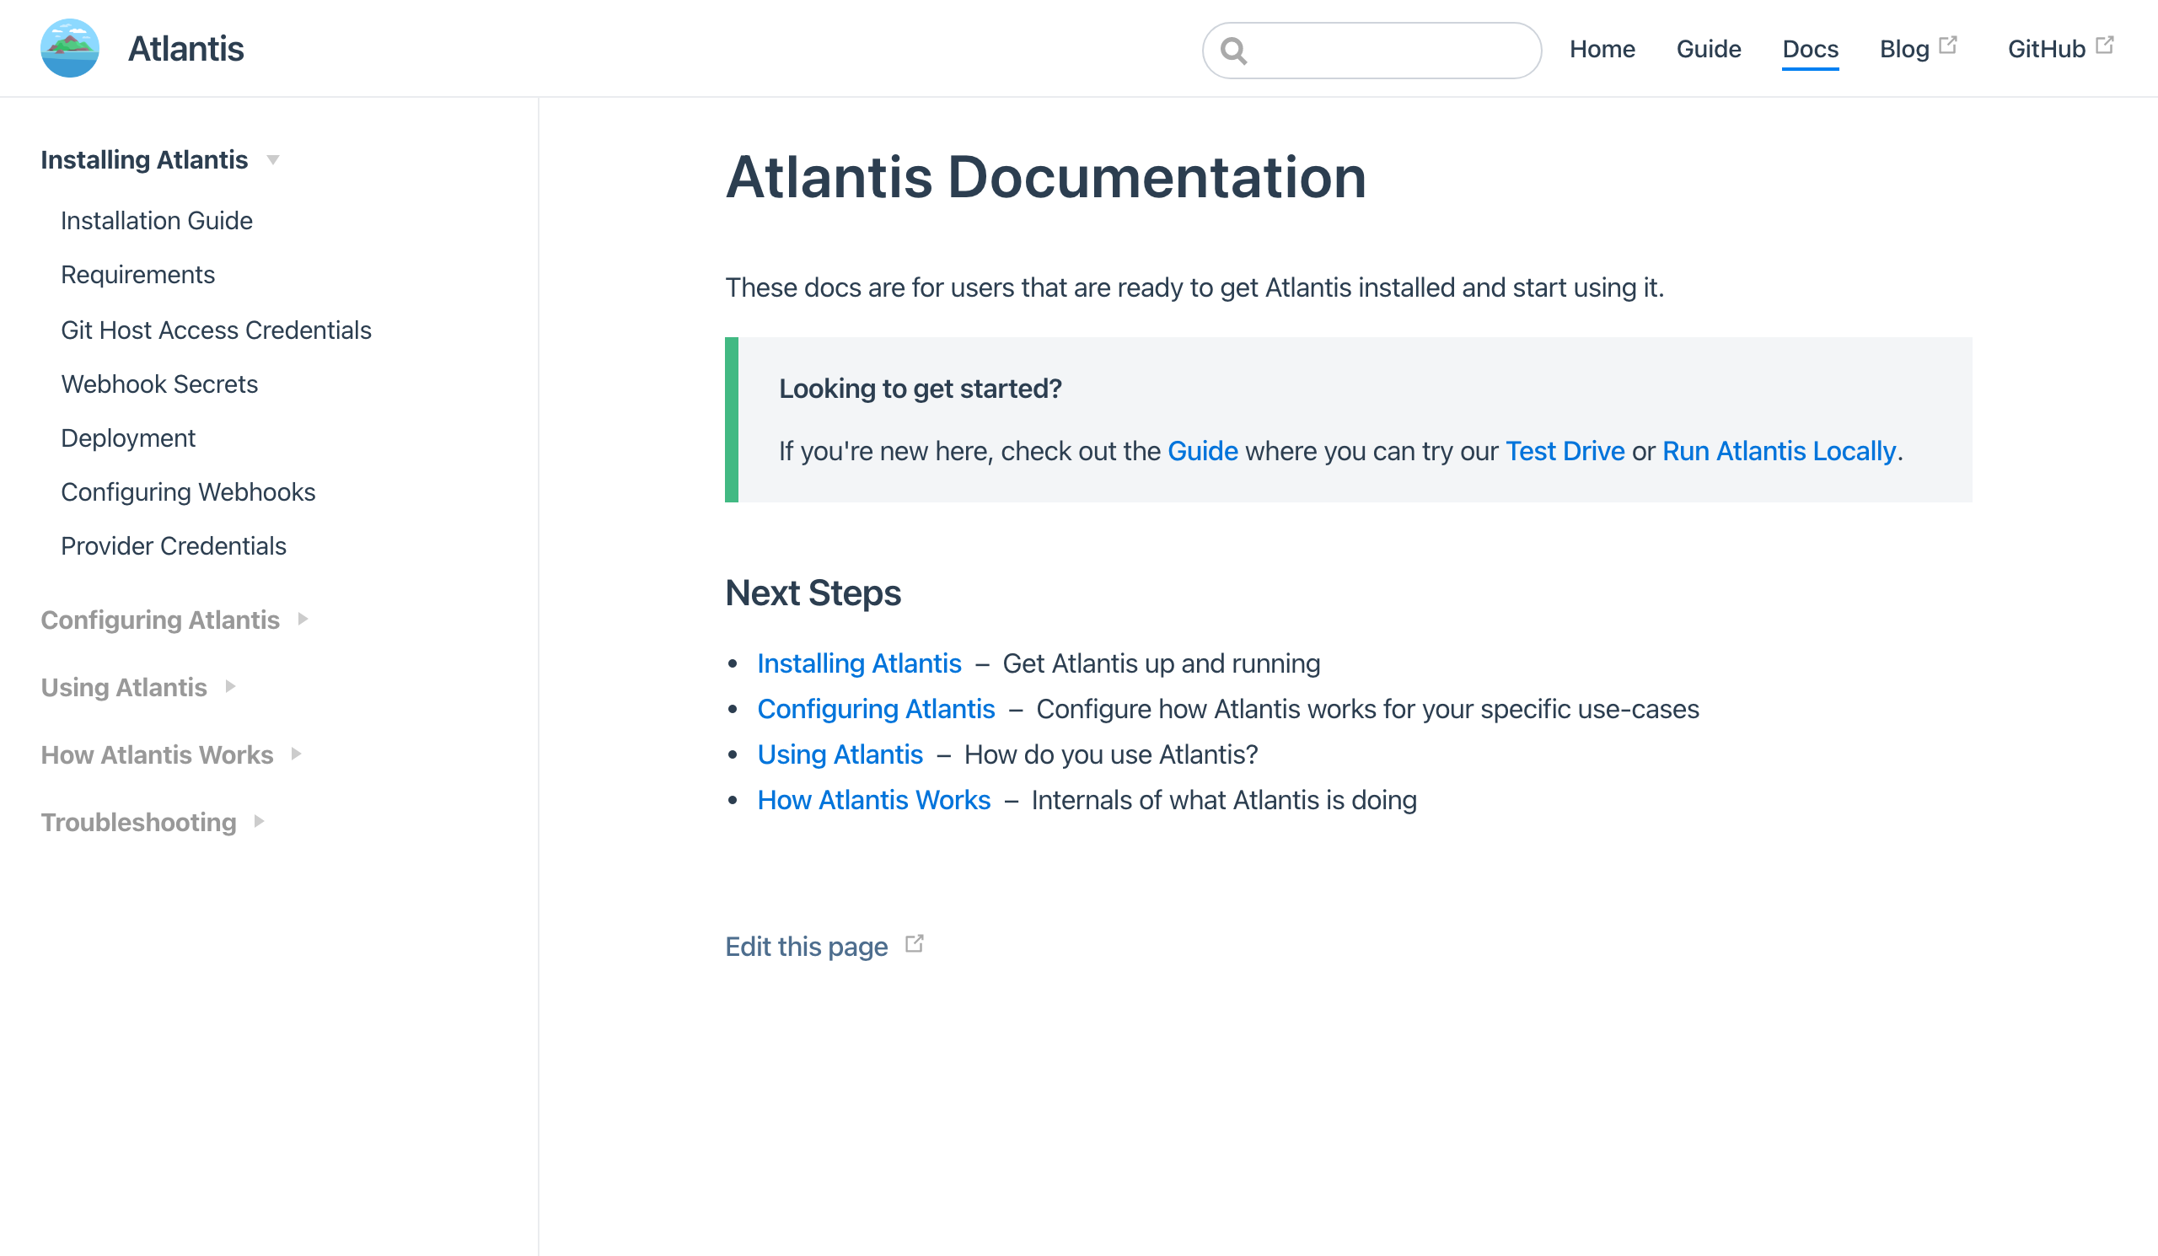This screenshot has width=2158, height=1256.
Task: Expand the How Atlantis Works sidebar arrow
Action: point(296,754)
